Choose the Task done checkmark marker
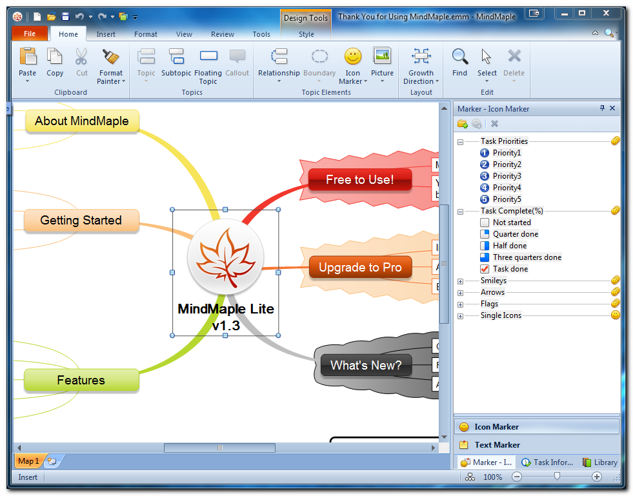This screenshot has width=633, height=496. (x=504, y=269)
